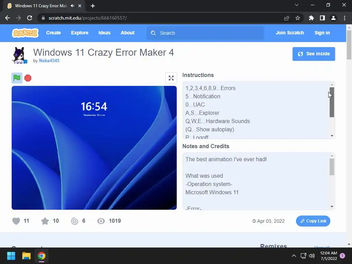Open the Create menu item
The width and height of the screenshot is (352, 264).
53,33
